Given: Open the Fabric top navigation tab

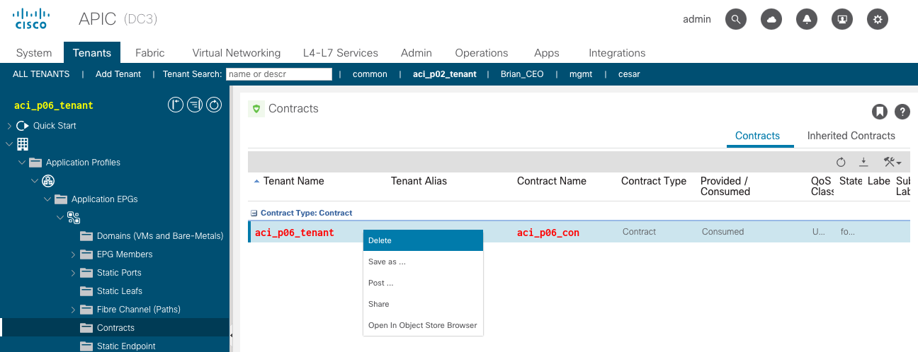Looking at the screenshot, I should 149,53.
